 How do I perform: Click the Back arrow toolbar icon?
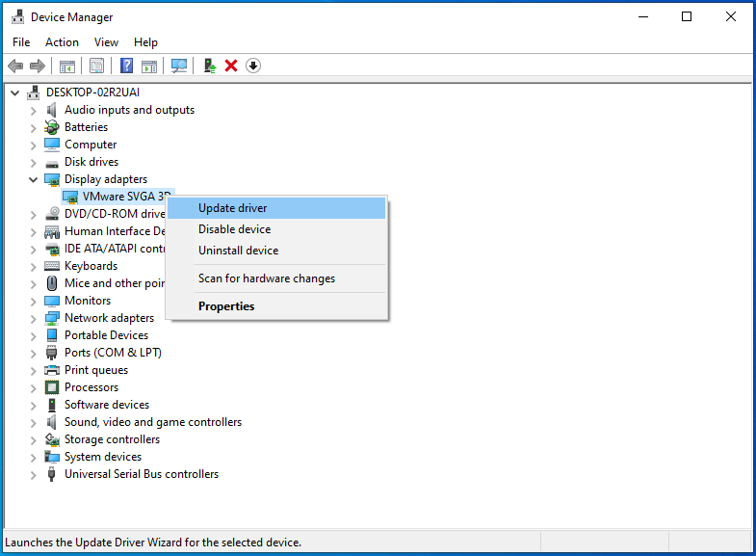[15, 66]
